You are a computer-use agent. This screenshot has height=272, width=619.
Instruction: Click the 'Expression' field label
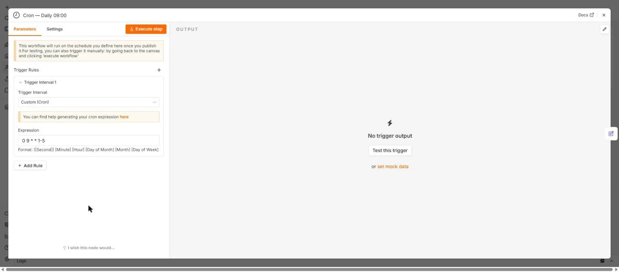click(28, 130)
